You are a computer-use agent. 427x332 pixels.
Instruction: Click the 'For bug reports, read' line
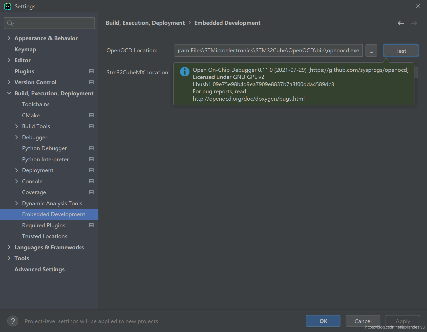219,92
